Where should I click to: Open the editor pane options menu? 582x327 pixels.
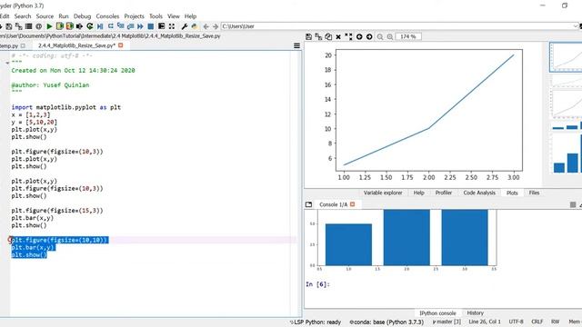pos(296,45)
